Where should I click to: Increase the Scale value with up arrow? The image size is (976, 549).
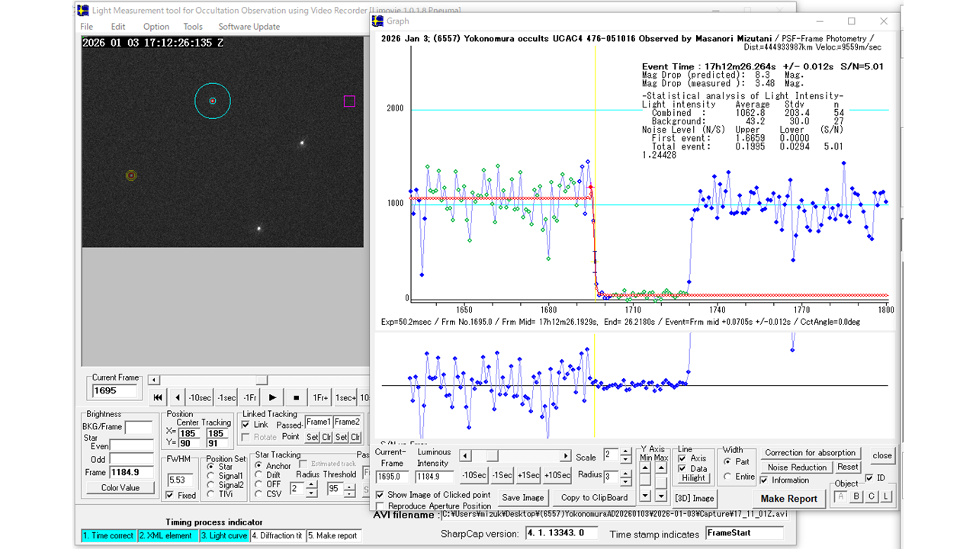[x=626, y=452]
